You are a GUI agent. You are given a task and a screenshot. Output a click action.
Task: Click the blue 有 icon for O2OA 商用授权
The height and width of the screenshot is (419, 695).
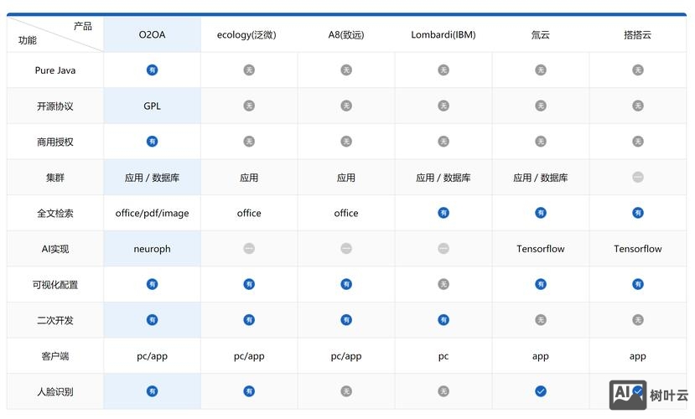click(152, 142)
